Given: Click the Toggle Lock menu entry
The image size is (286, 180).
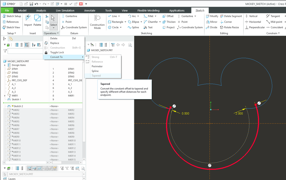Looking at the screenshot, I should coord(57,52).
